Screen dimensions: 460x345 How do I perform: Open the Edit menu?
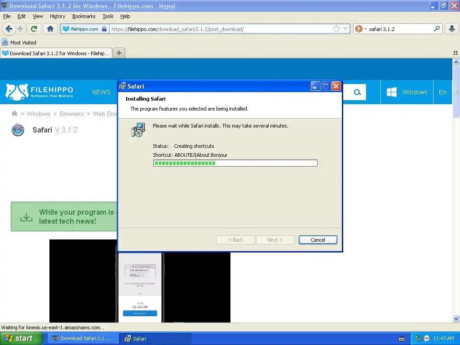click(x=22, y=16)
